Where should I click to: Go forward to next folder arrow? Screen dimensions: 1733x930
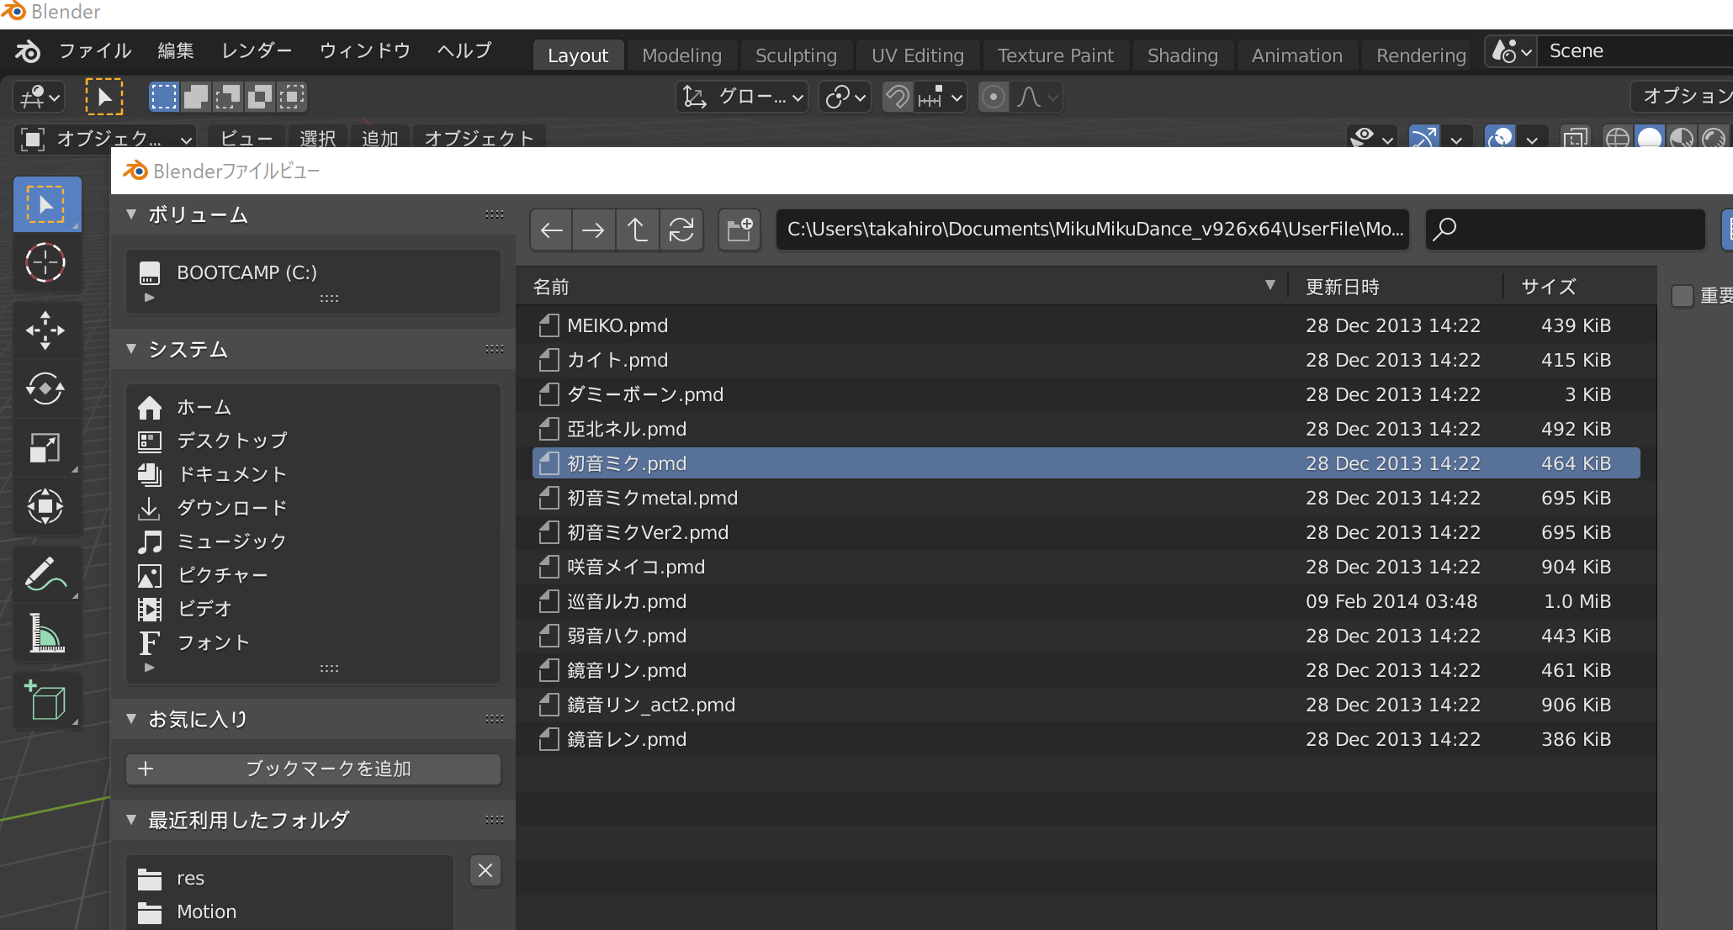[x=593, y=230]
